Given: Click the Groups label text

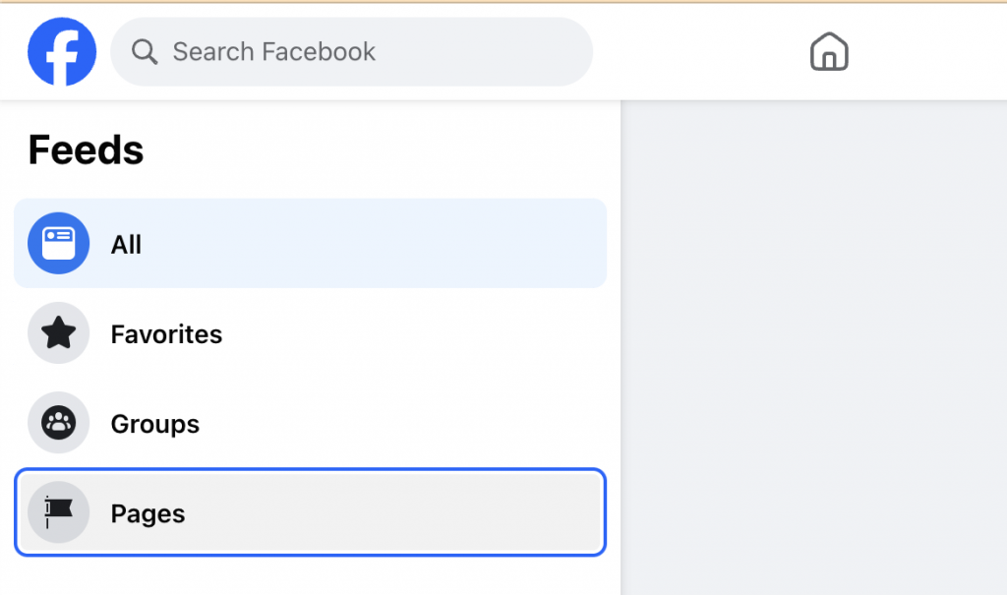Looking at the screenshot, I should coord(154,423).
